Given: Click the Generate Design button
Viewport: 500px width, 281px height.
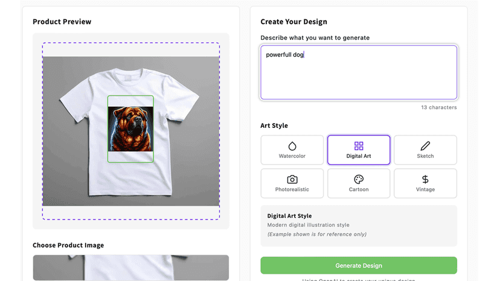Looking at the screenshot, I should coord(359,265).
